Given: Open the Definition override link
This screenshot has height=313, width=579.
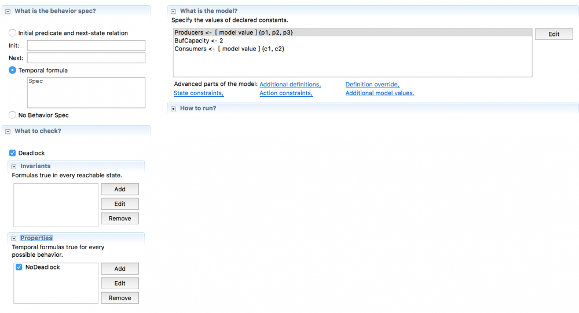Looking at the screenshot, I should [372, 85].
